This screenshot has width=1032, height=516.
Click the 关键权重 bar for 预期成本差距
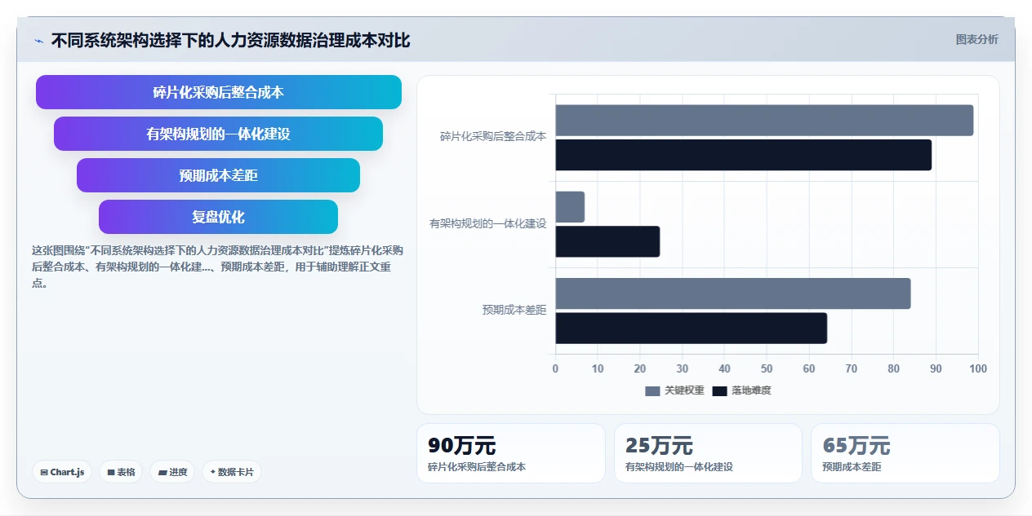[x=733, y=293]
